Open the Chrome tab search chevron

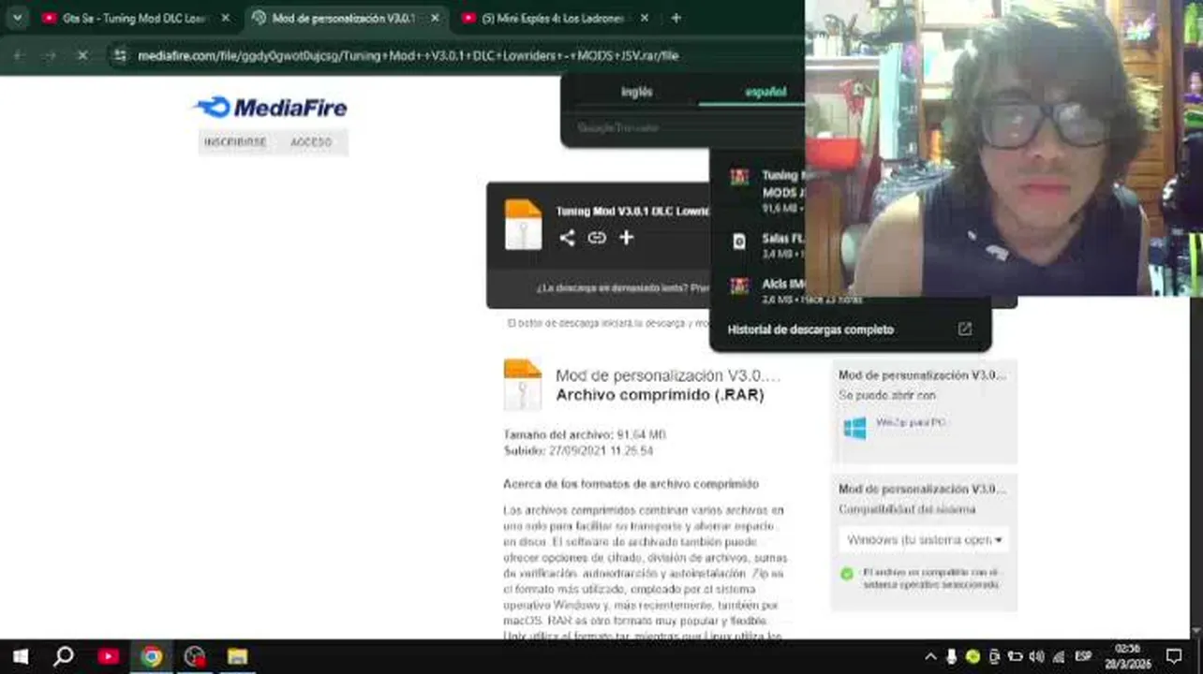[17, 18]
